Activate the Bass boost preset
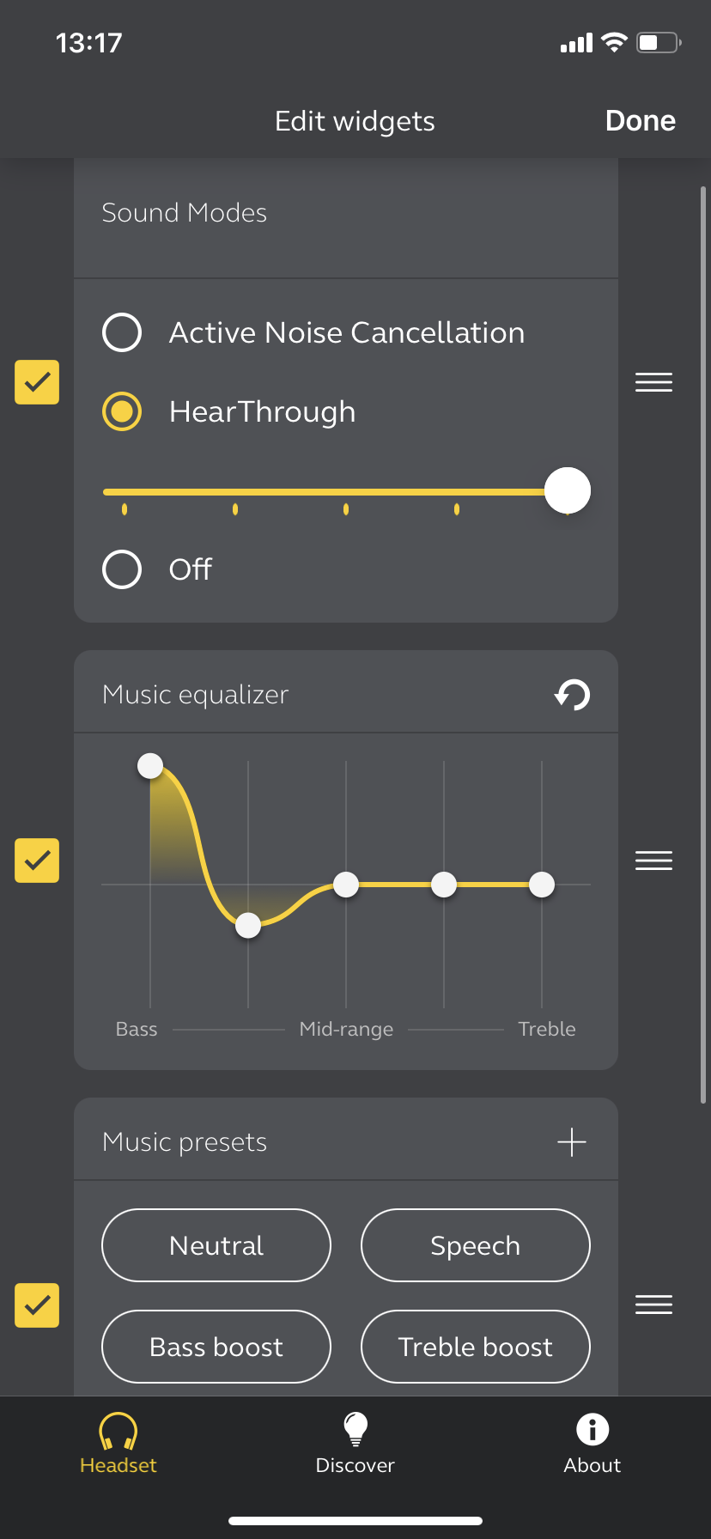711x1539 pixels. [x=216, y=1347]
